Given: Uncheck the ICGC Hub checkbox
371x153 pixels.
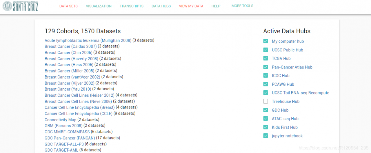Looking at the screenshot, I should point(265,76).
